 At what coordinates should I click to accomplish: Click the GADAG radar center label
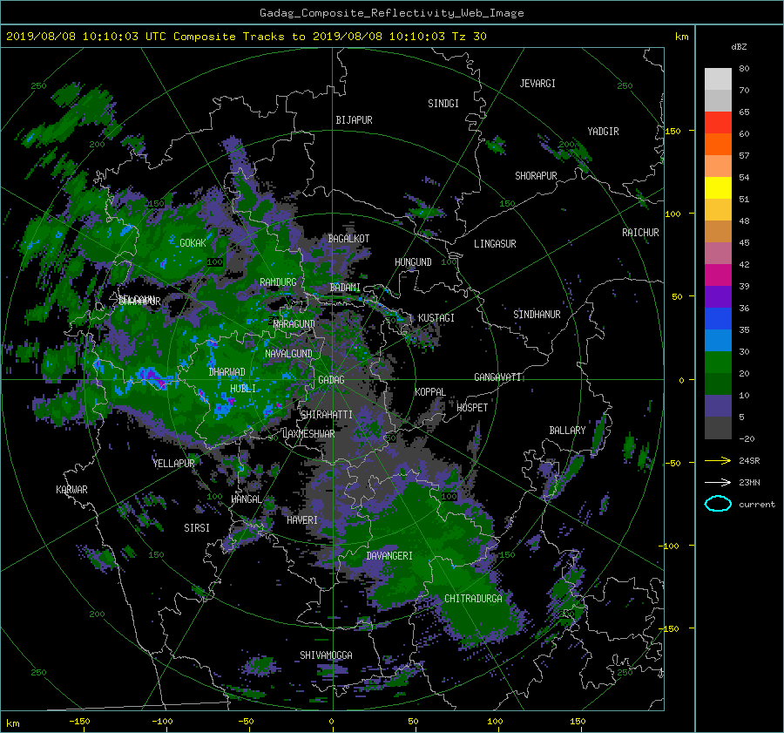(x=332, y=380)
